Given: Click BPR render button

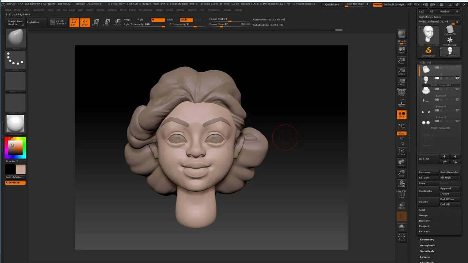Looking at the screenshot, I should pos(401,34).
